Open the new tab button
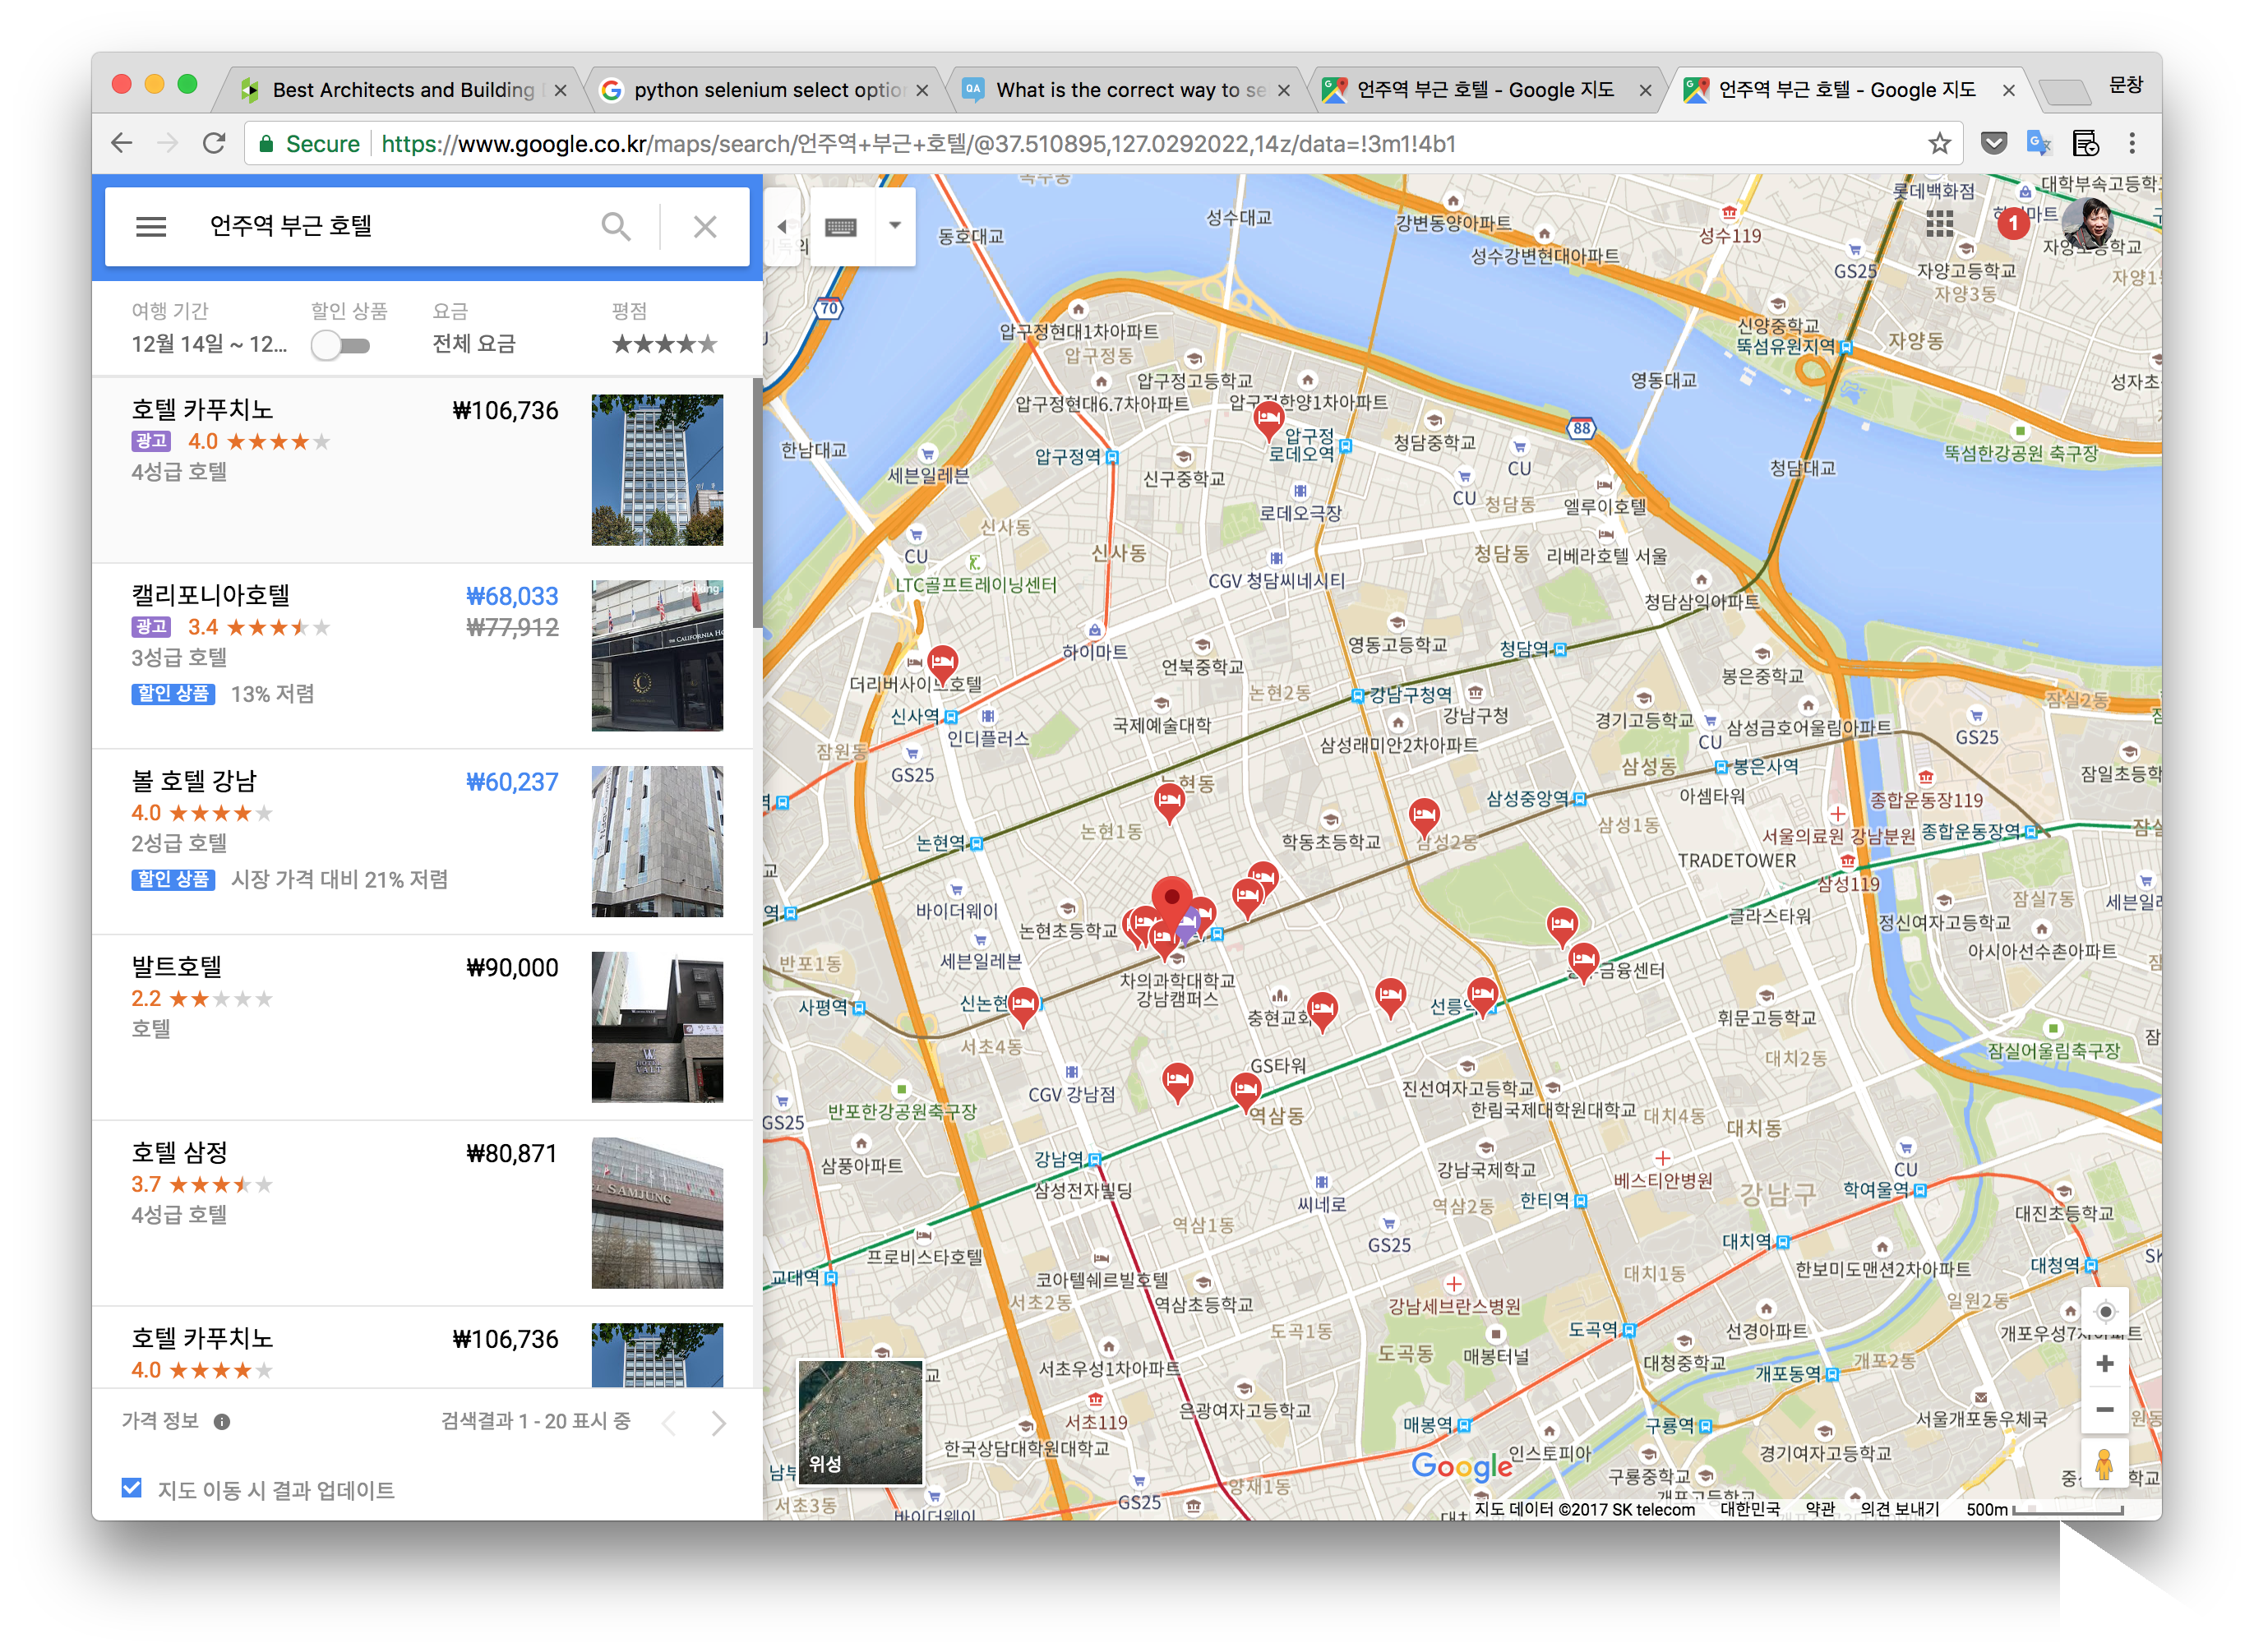 pos(2063,92)
